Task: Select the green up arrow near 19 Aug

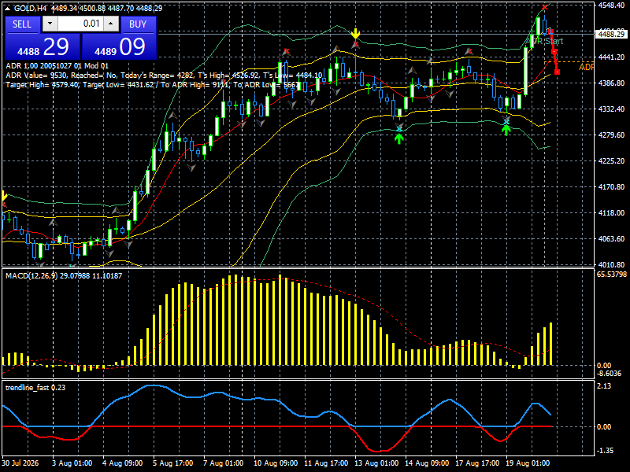Action: click(506, 130)
